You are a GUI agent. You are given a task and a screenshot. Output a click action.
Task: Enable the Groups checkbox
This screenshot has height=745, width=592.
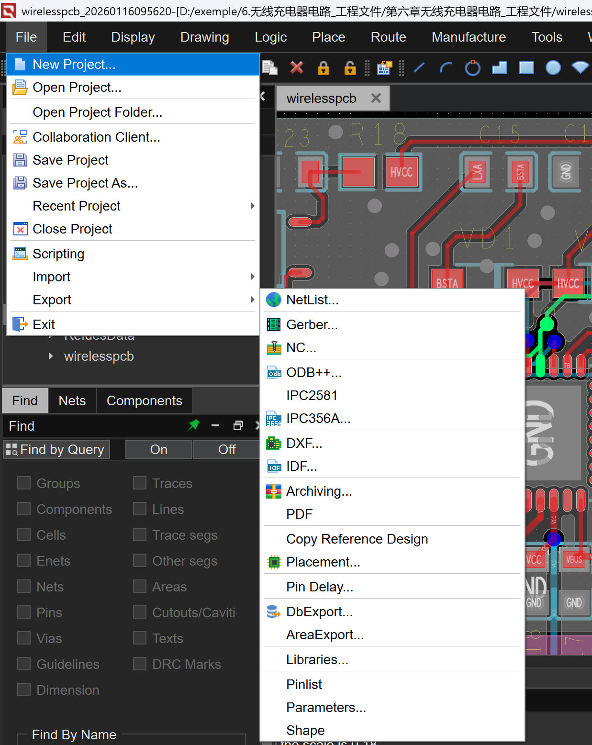coord(24,483)
